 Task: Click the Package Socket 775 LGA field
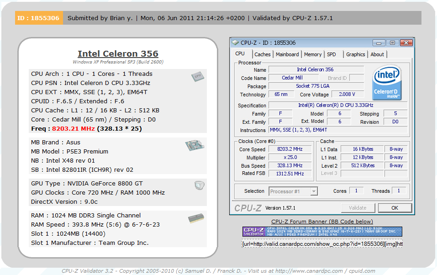[x=316, y=86]
